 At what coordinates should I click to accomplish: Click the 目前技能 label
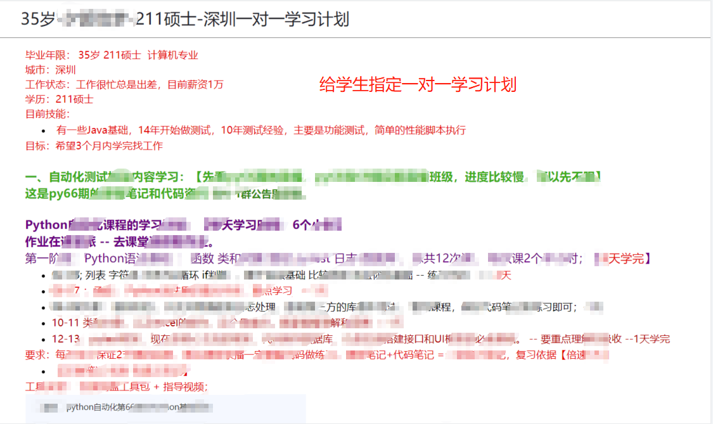pyautogui.click(x=48, y=114)
